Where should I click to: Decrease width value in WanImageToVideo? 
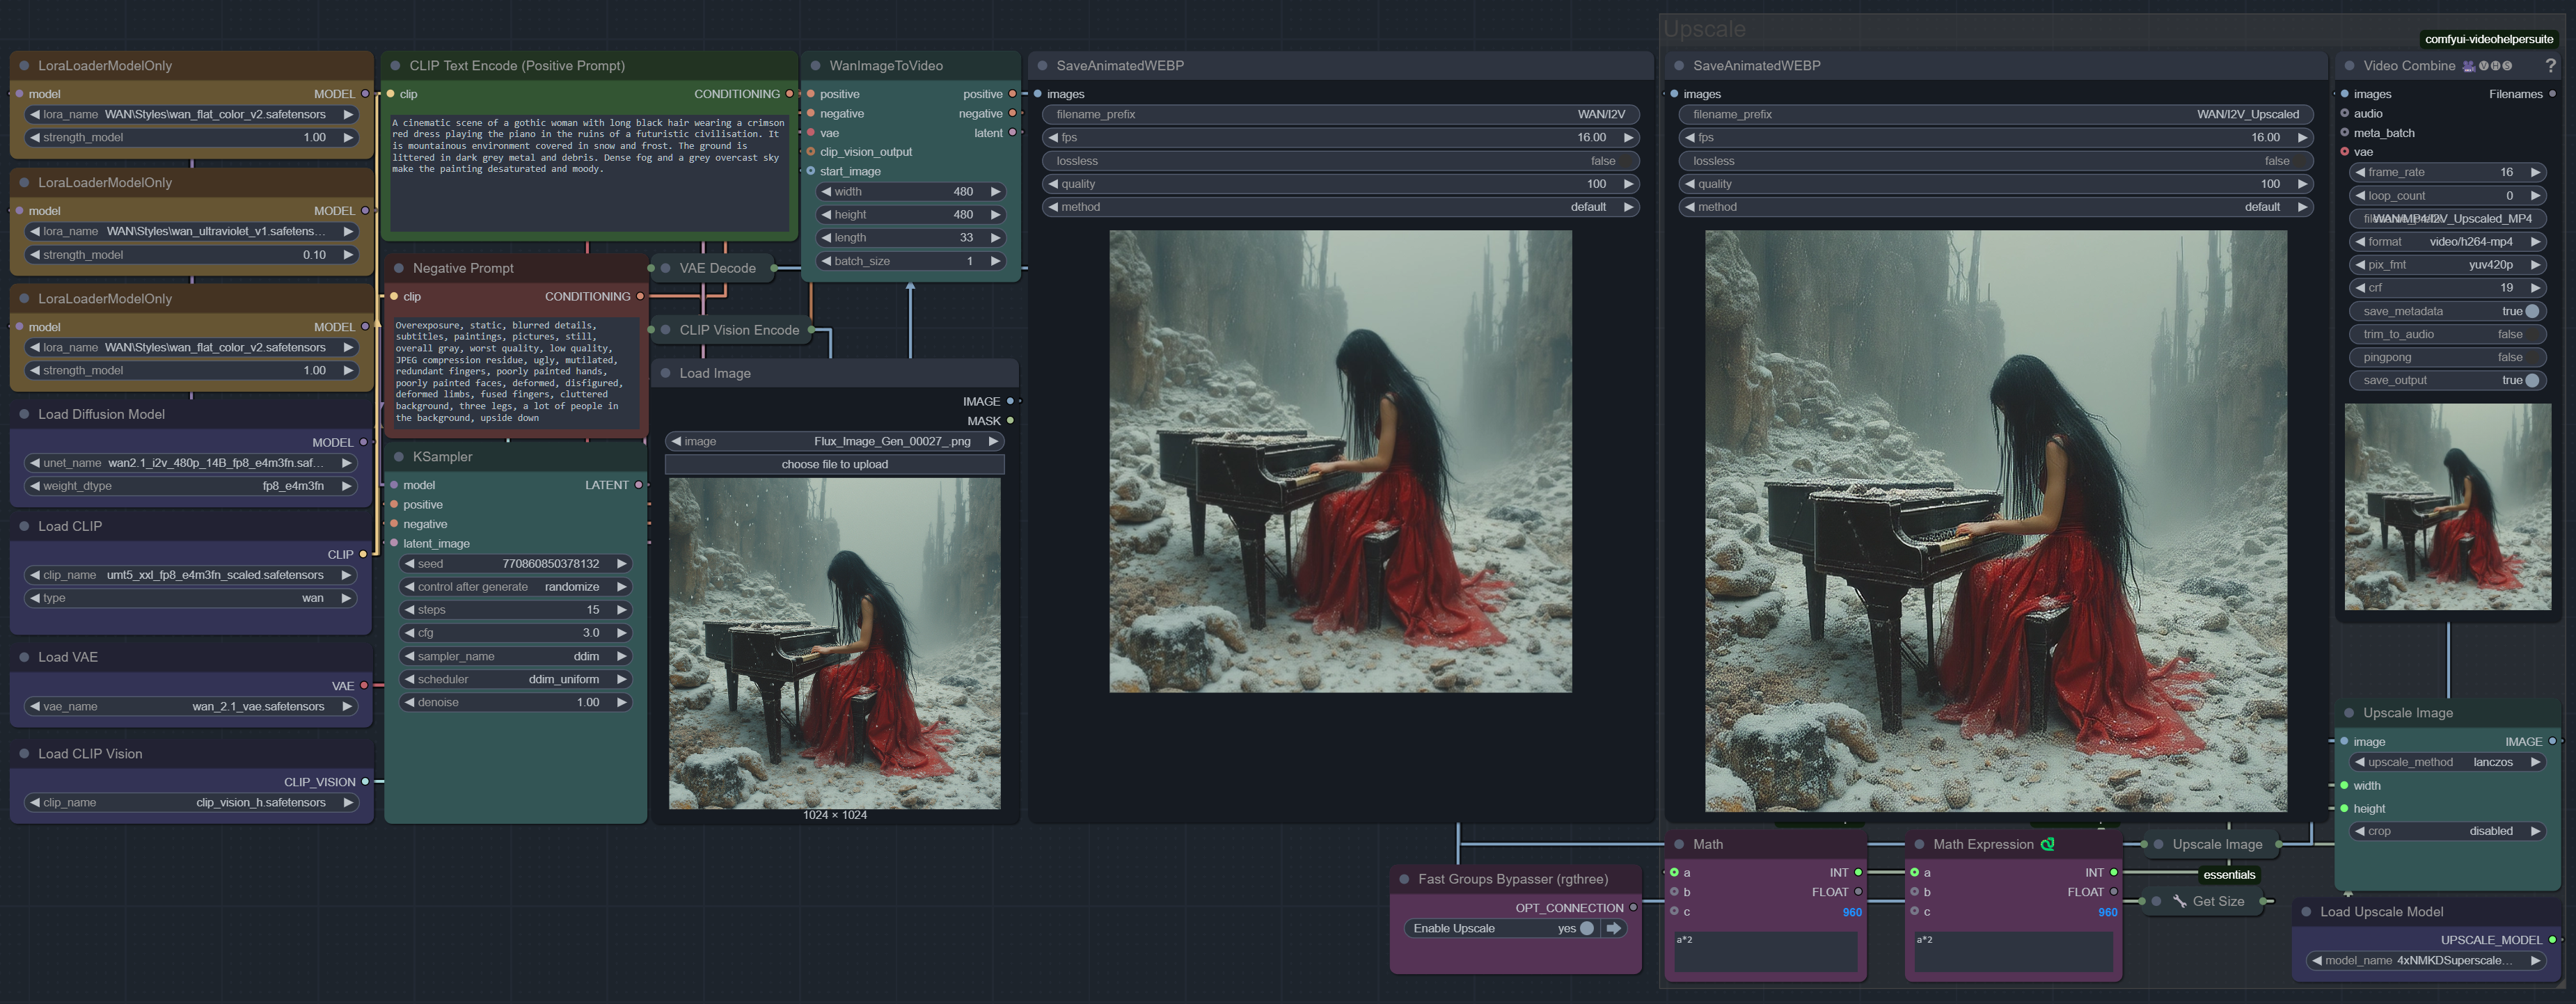click(826, 192)
